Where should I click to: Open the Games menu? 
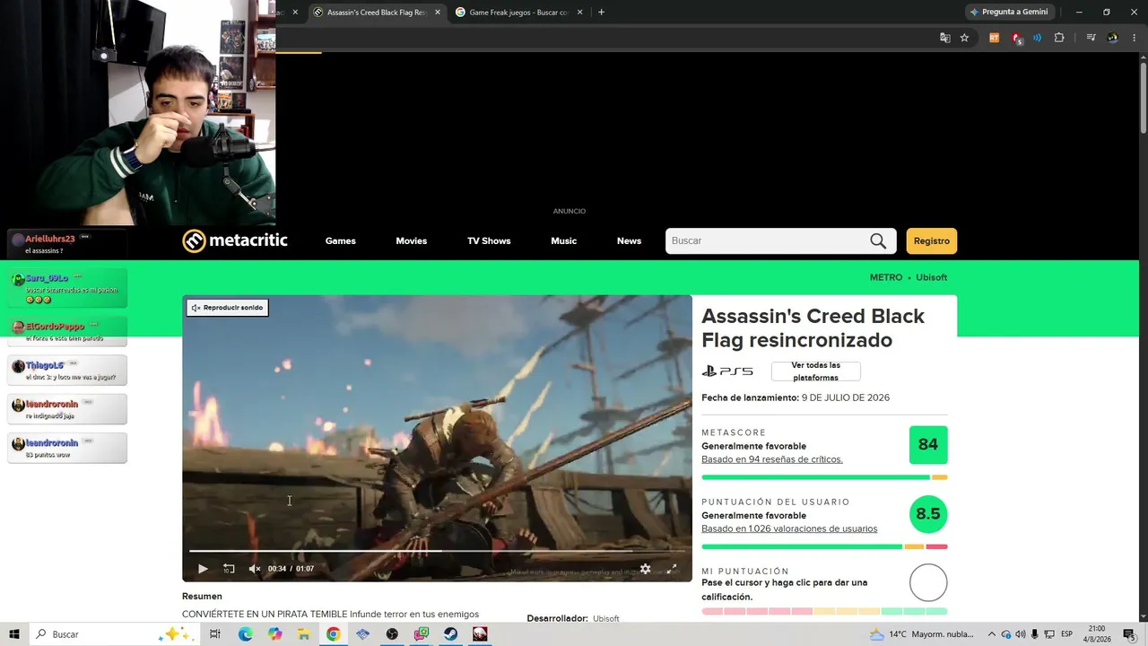click(x=341, y=240)
